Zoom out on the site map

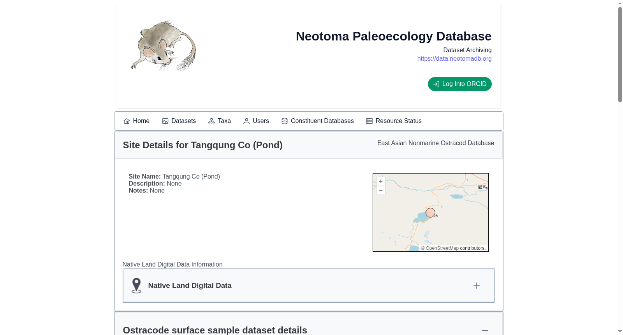pos(381,190)
